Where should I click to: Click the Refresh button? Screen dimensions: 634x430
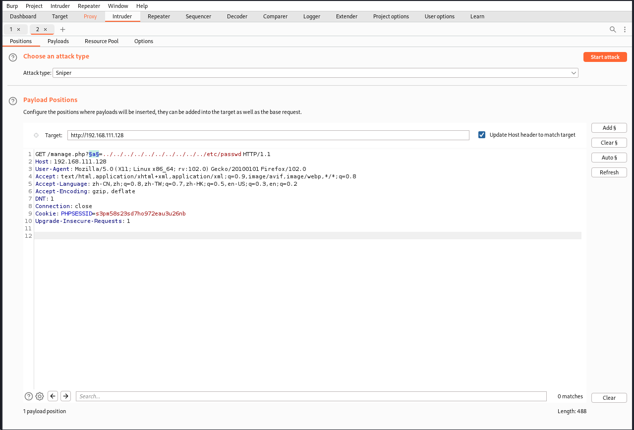(x=609, y=172)
